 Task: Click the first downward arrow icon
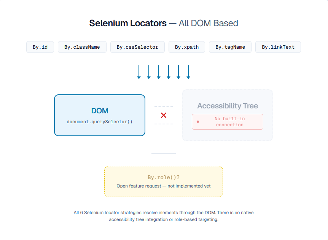[139, 72]
